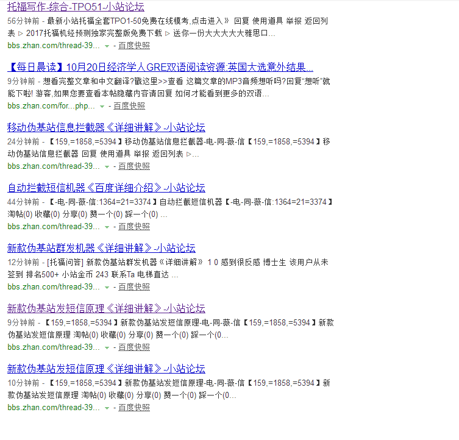Expand dropdown arrow beside bbs.zhan.com/for...php
Viewport: 459px width, 440px height.
click(x=102, y=106)
